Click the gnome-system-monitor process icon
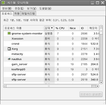The width and height of the screenshot is (106, 105). [x=9, y=34]
